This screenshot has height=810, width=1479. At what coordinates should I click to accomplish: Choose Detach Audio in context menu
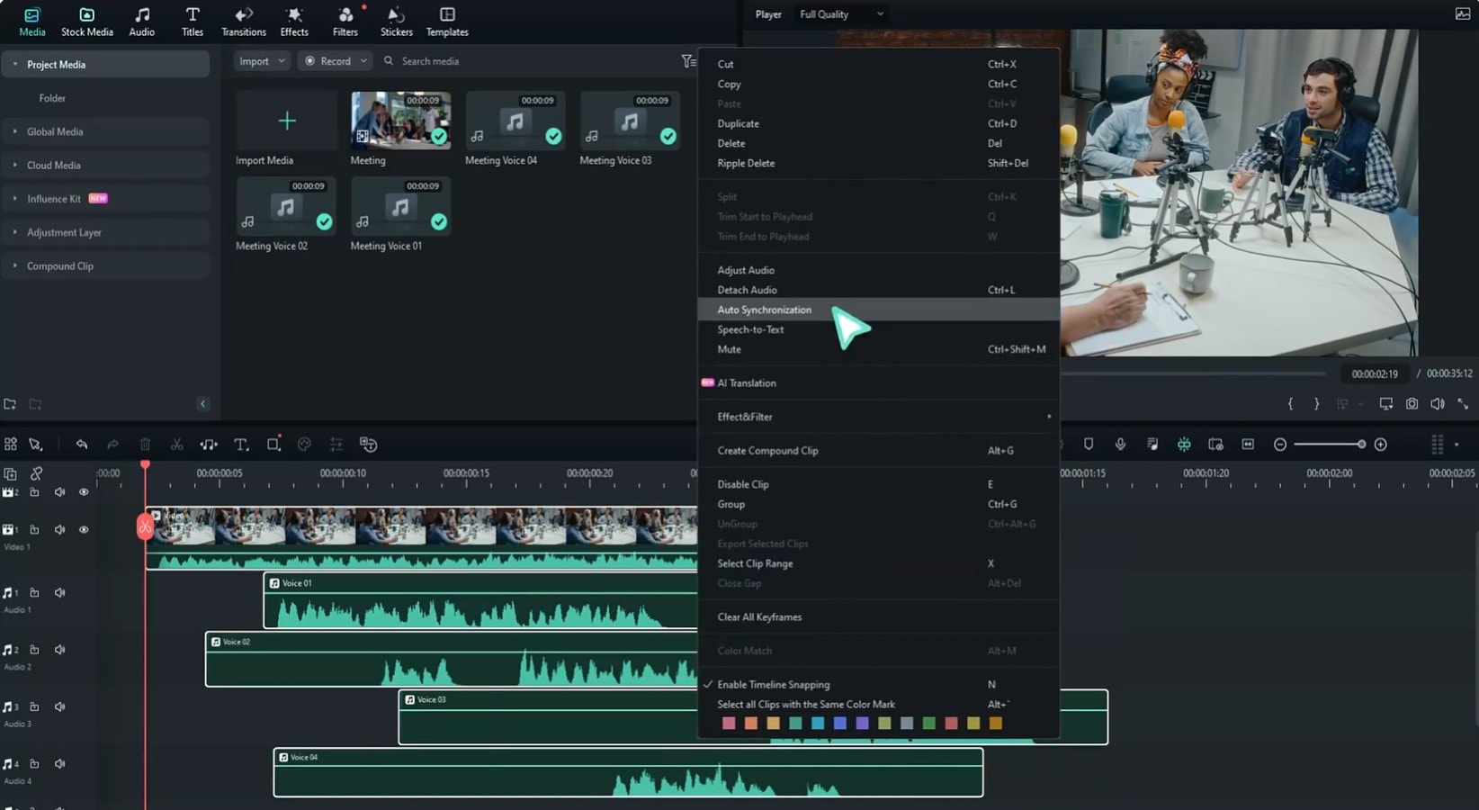[x=879, y=290]
